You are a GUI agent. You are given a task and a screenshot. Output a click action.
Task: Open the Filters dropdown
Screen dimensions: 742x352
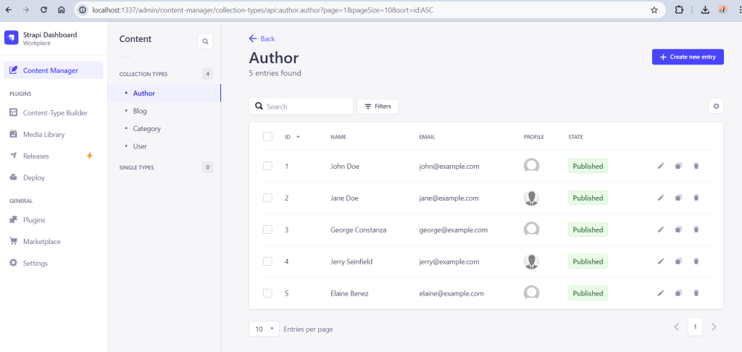coord(378,106)
